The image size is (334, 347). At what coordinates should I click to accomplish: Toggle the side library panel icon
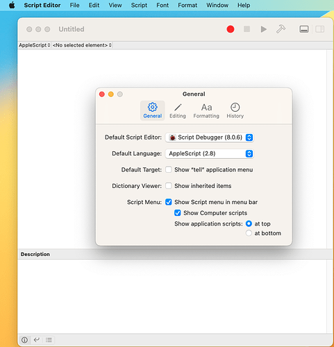click(320, 29)
